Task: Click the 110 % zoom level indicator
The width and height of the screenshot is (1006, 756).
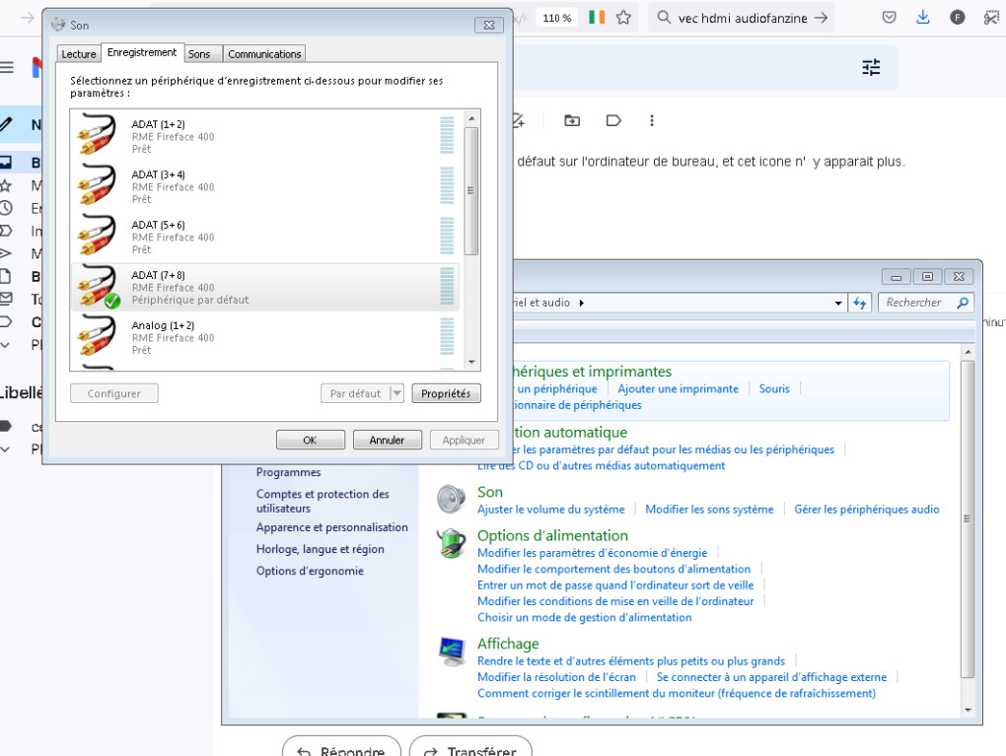Action: click(557, 18)
